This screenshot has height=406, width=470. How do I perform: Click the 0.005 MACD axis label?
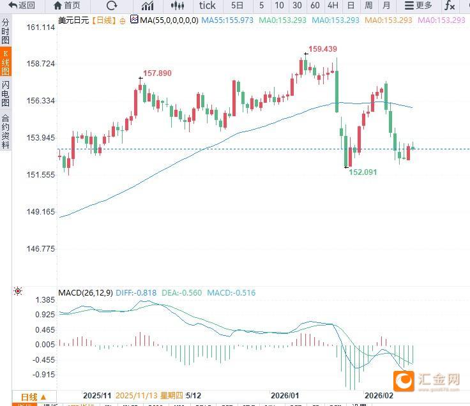(x=45, y=345)
